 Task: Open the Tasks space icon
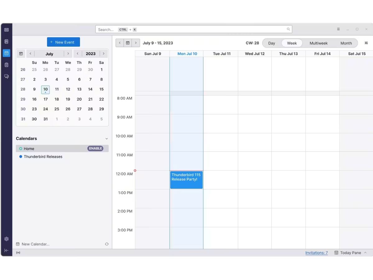click(x=7, y=65)
